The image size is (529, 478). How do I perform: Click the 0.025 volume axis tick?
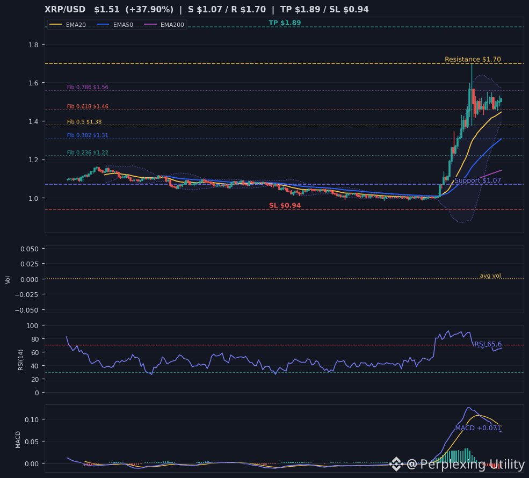(x=30, y=264)
